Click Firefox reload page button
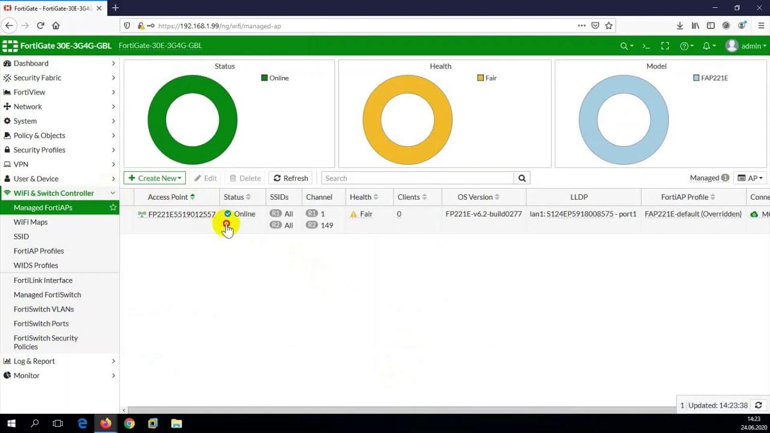The width and height of the screenshot is (770, 433). pos(40,25)
